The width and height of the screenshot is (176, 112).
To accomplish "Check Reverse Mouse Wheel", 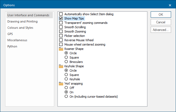I will (61, 40).
